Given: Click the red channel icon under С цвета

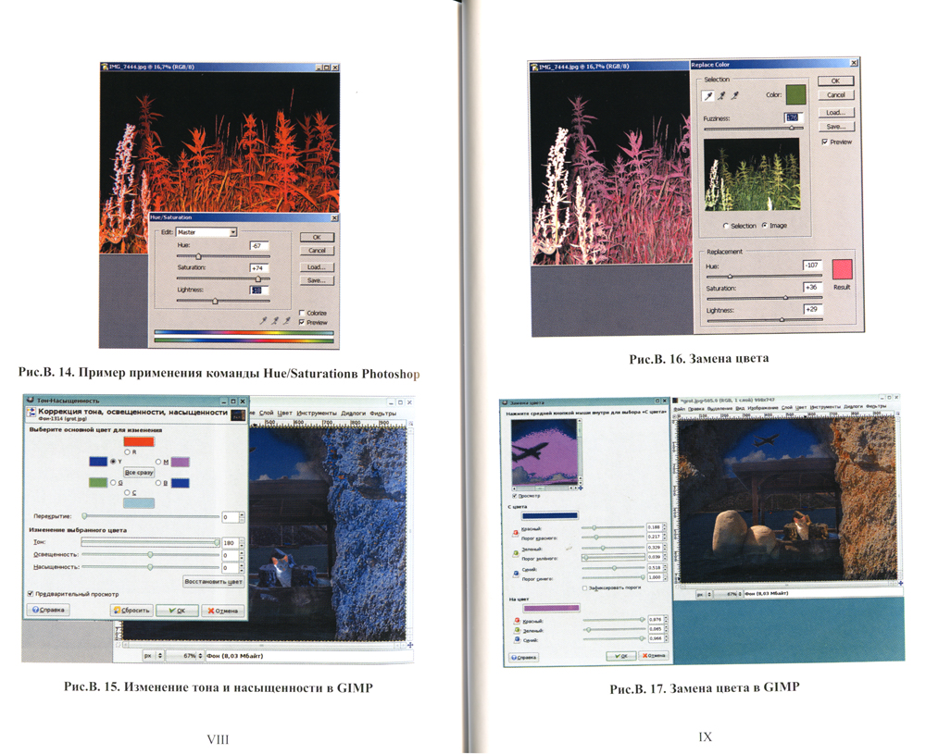Looking at the screenshot, I should tap(515, 532).
